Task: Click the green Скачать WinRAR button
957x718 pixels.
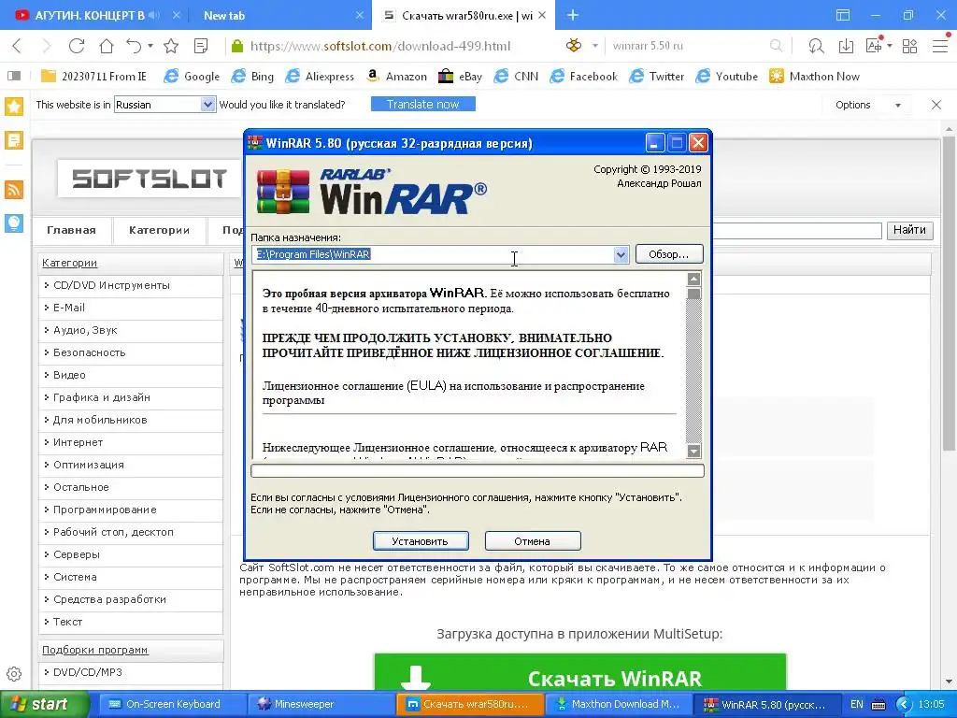Action: pyautogui.click(x=579, y=673)
